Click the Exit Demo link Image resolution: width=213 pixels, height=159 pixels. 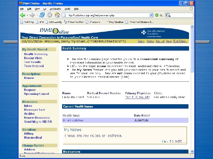tap(180, 41)
